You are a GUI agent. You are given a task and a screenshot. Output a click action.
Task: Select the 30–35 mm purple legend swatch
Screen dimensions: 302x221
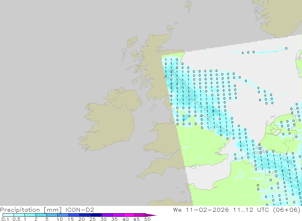107,215
